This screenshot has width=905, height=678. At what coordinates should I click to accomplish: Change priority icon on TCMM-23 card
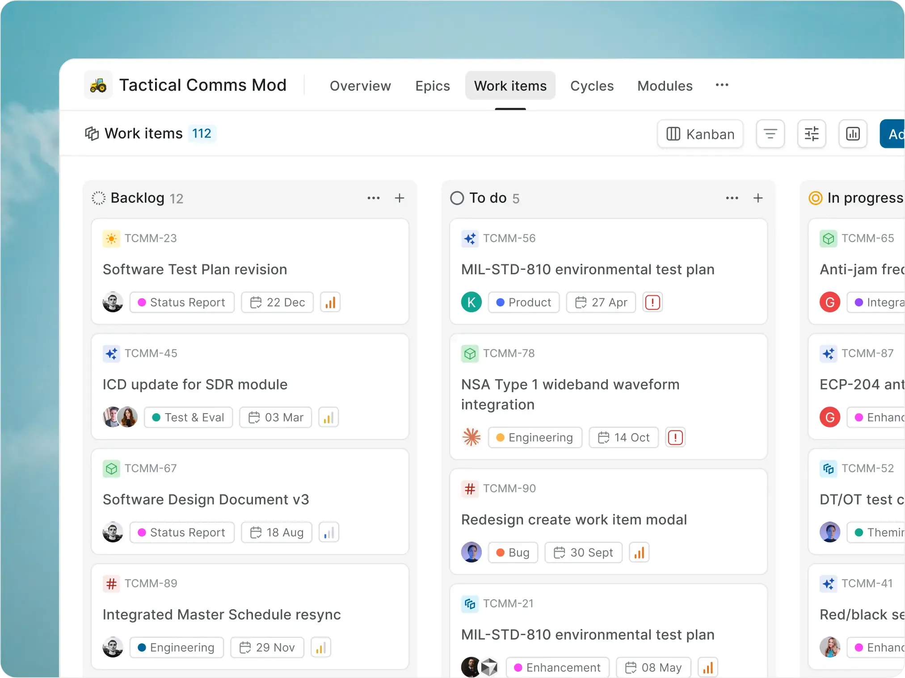click(x=330, y=302)
